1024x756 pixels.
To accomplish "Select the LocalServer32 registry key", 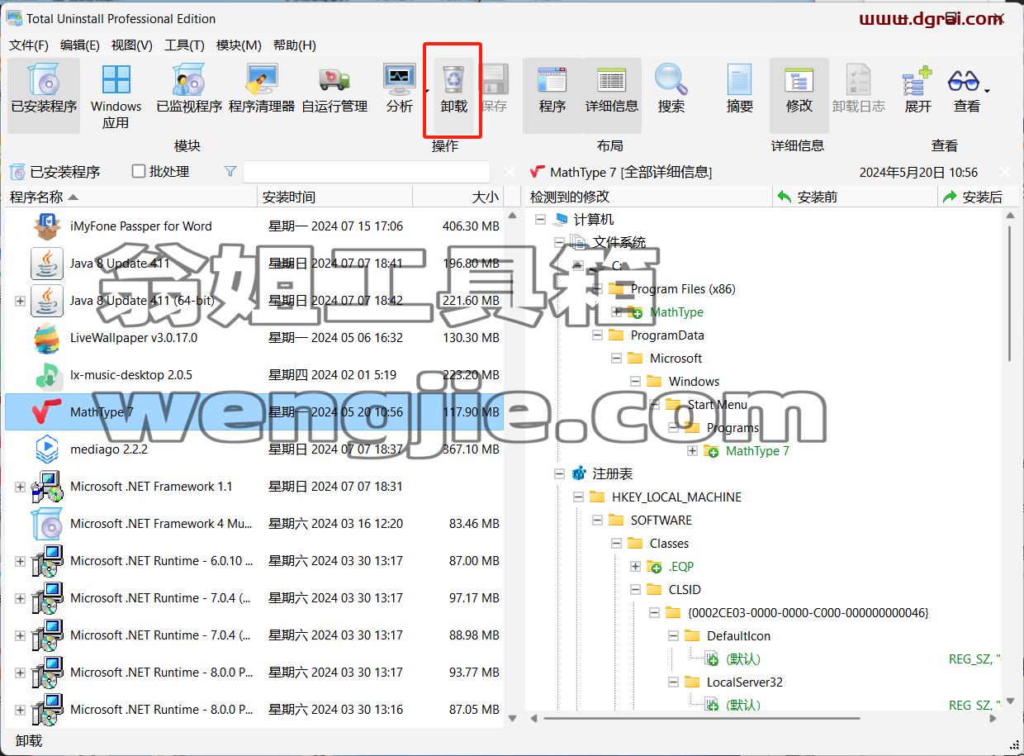I will 744,682.
